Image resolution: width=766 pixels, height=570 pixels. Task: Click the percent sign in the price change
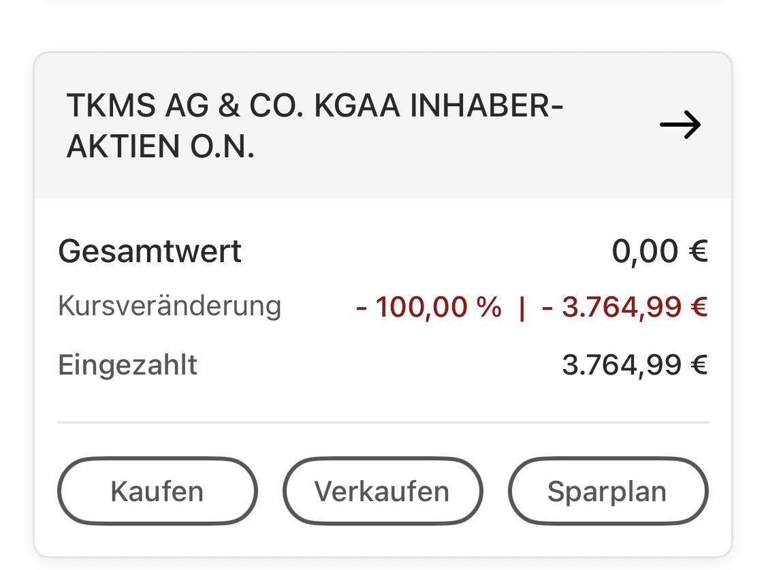tap(488, 308)
